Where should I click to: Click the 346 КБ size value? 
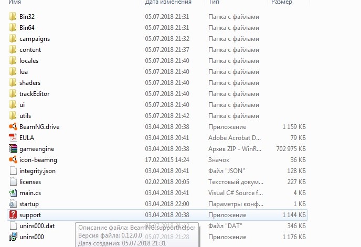click(296, 226)
